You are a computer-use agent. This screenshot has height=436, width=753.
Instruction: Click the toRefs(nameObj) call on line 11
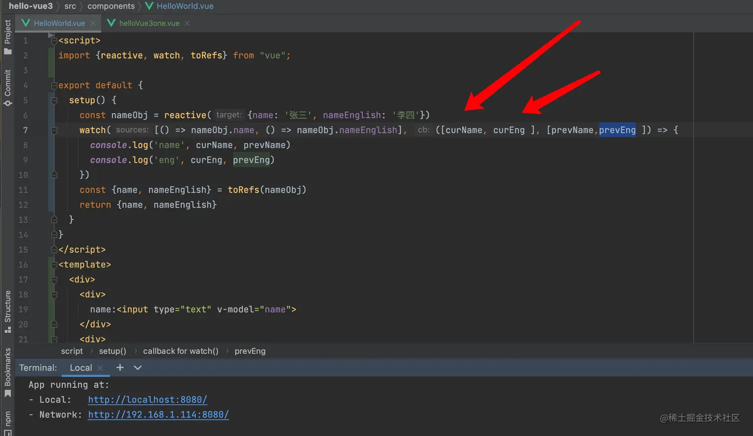[x=267, y=190]
